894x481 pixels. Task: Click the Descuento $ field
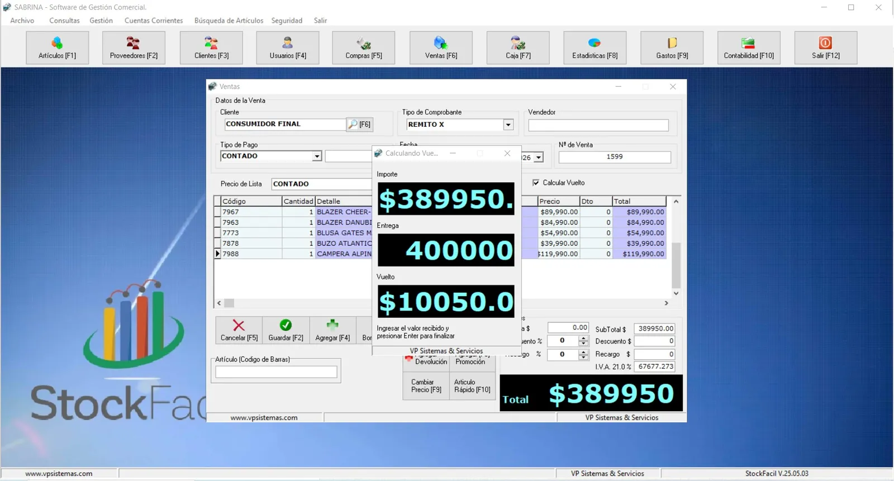pyautogui.click(x=655, y=341)
